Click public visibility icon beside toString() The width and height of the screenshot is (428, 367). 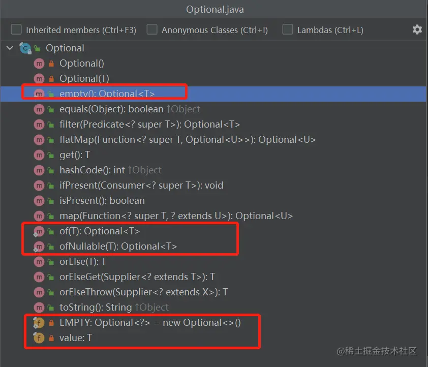tap(51, 308)
